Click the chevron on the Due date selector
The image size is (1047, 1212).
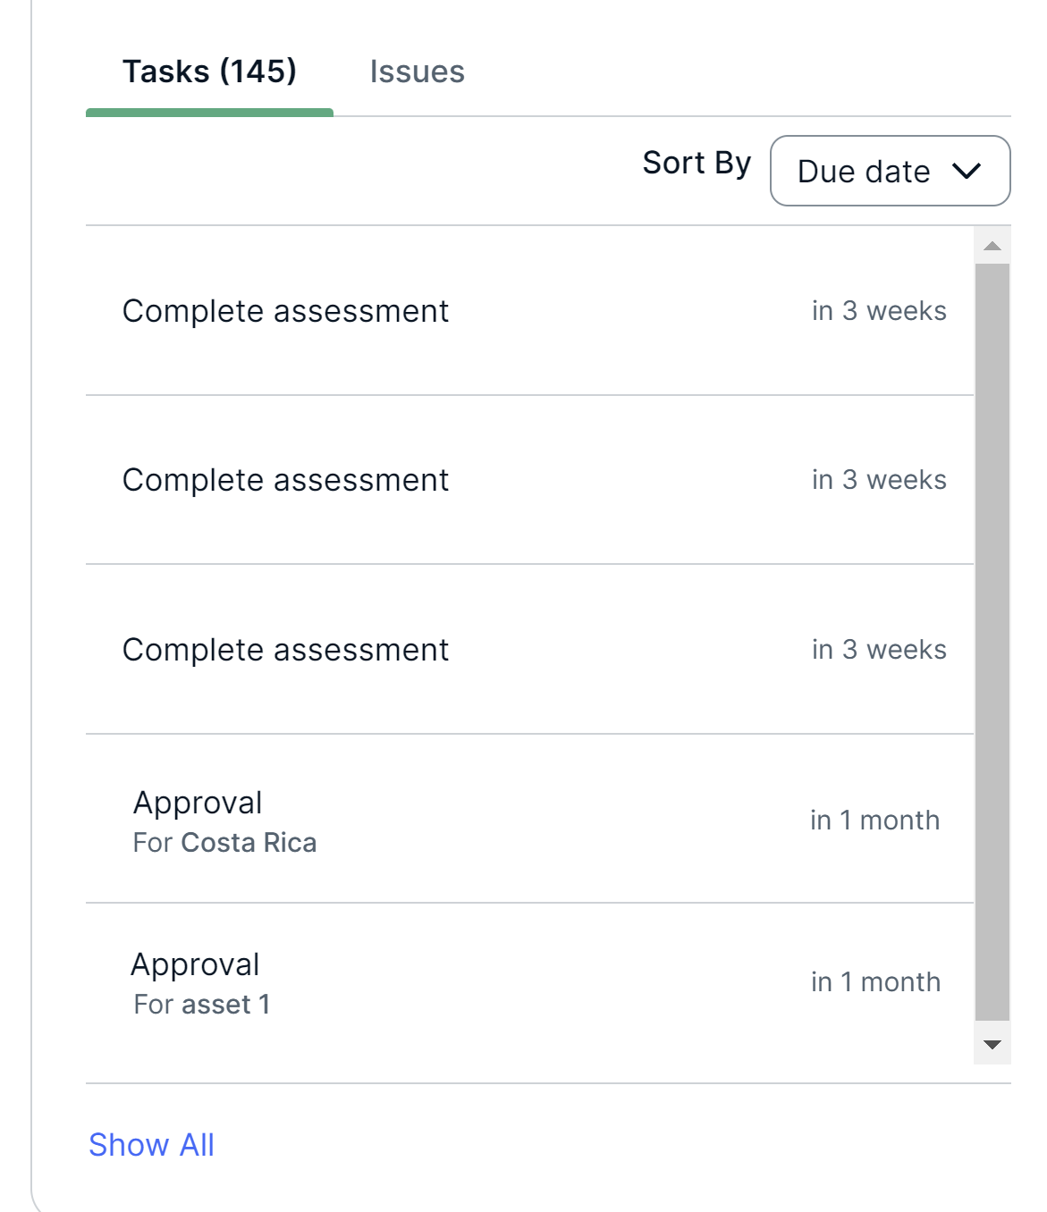(967, 171)
